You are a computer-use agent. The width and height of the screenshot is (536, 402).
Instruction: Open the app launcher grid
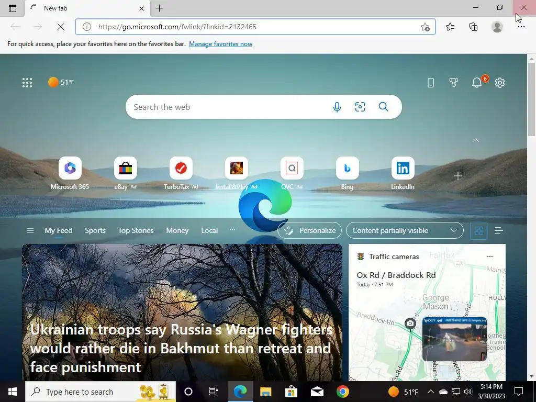(x=27, y=82)
